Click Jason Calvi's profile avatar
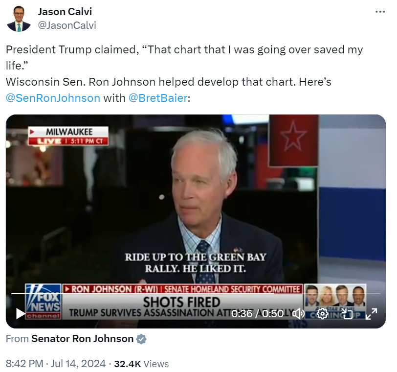 tap(19, 19)
